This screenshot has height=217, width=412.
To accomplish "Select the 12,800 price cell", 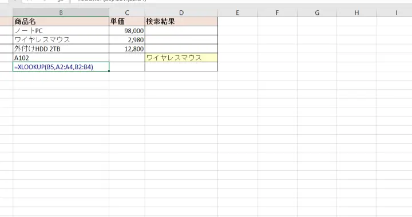I will [127, 49].
